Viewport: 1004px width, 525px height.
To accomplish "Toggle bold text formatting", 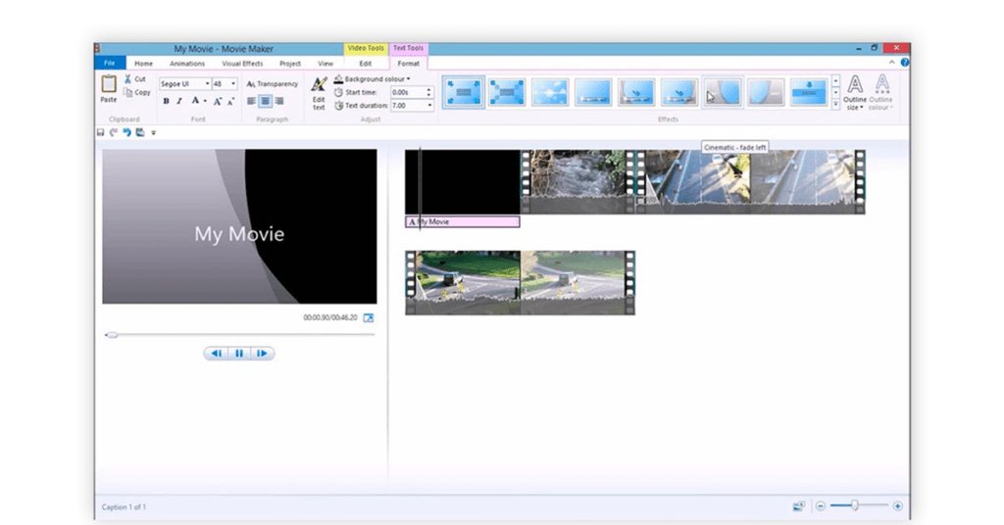I will point(166,101).
